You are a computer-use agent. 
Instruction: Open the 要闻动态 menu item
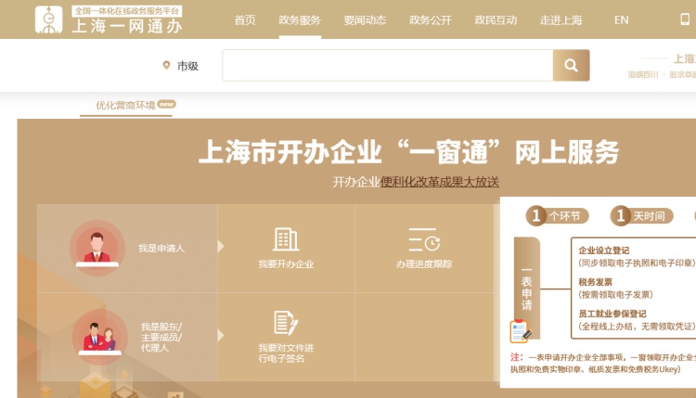(x=365, y=20)
